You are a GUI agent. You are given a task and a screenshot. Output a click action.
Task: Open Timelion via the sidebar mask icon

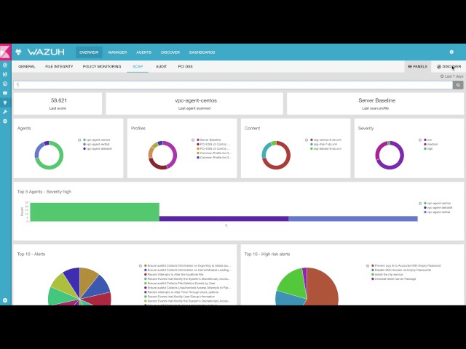[x=5, y=93]
